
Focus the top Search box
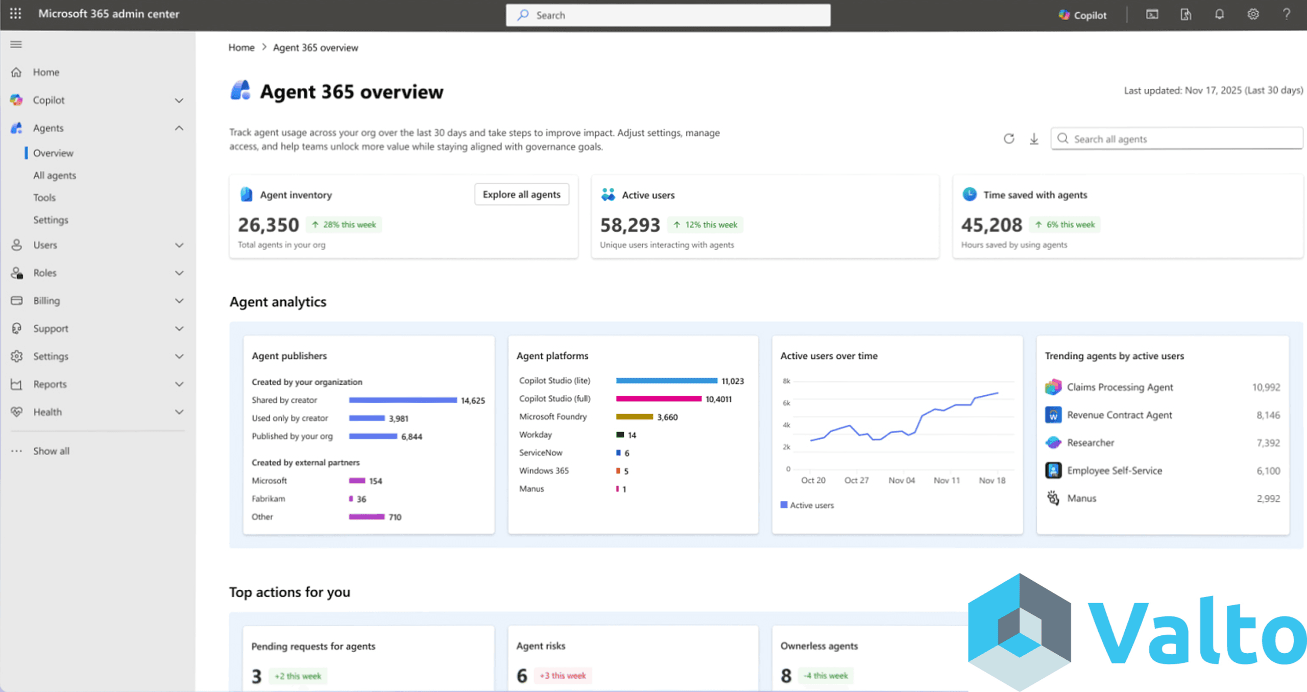coord(668,15)
